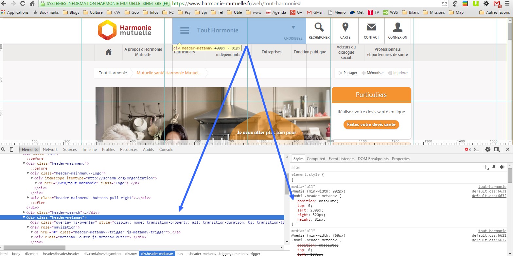Switch to the Sources tab
The image size is (513, 256).
click(x=70, y=150)
